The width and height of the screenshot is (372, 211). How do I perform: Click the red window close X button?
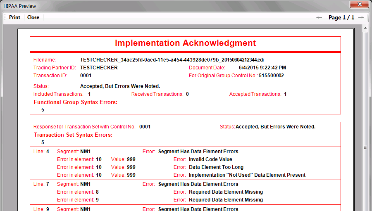[x=358, y=5]
